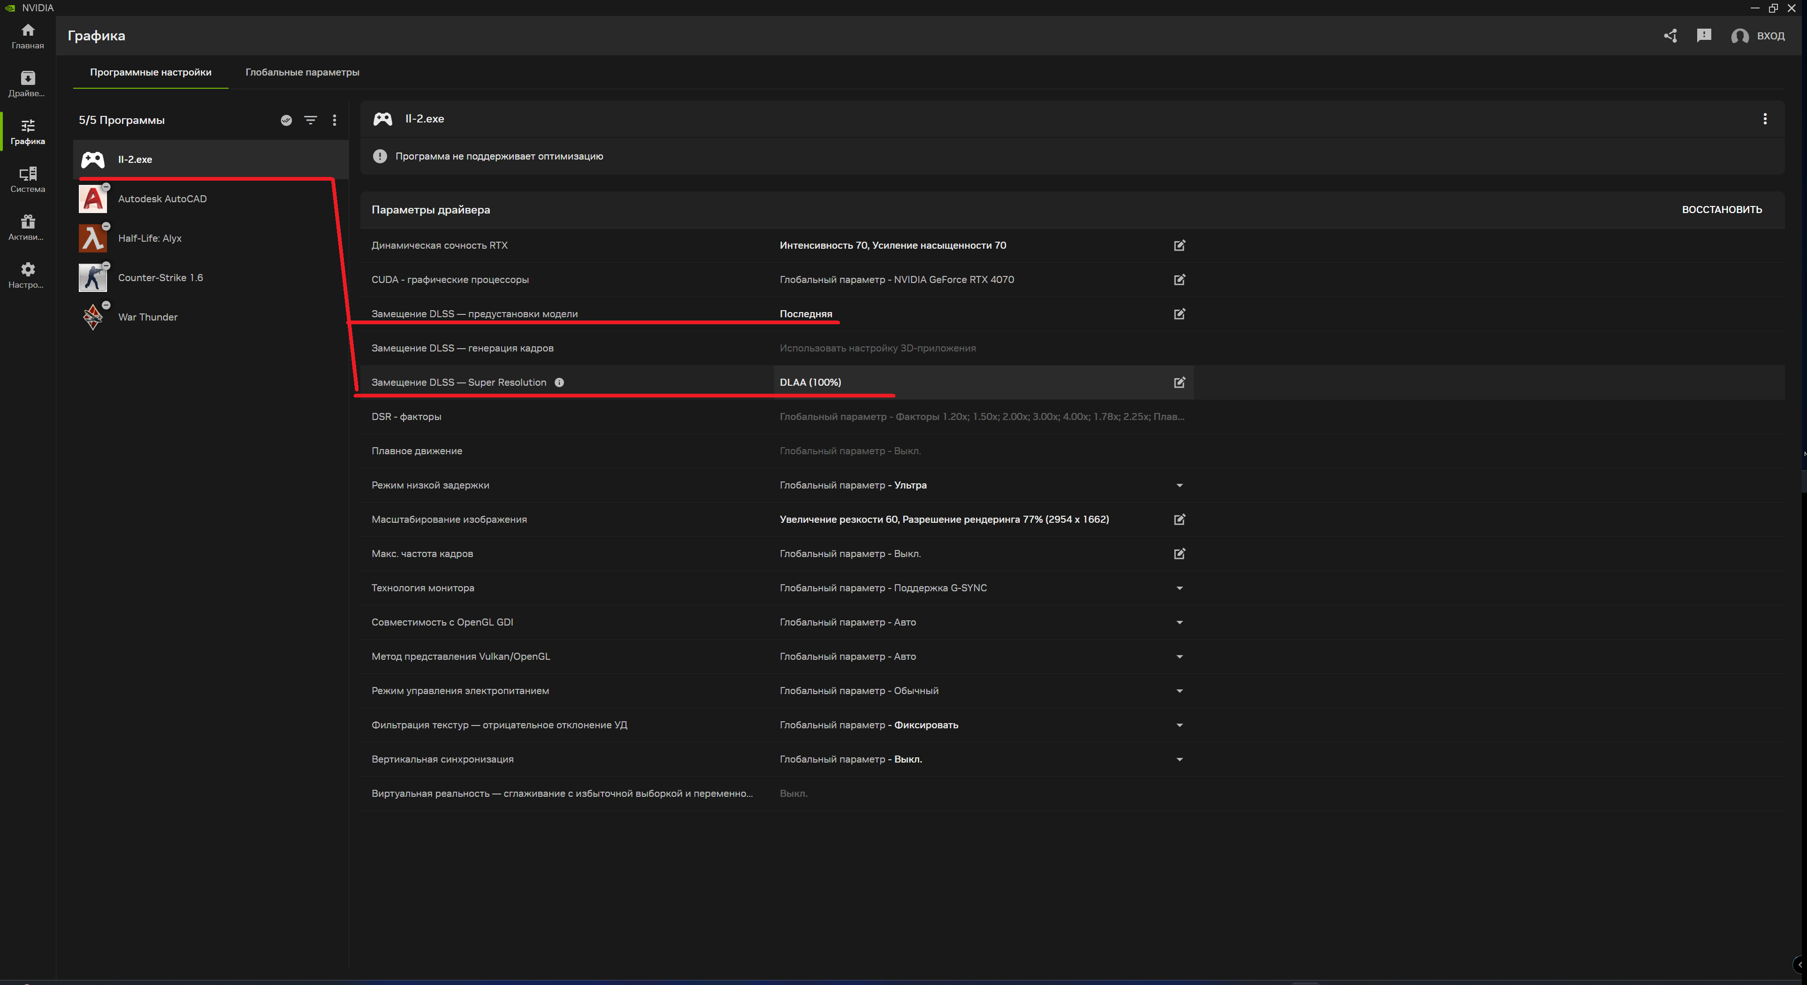This screenshot has width=1807, height=985.
Task: Click the Плавное движение row label
Action: click(x=417, y=451)
